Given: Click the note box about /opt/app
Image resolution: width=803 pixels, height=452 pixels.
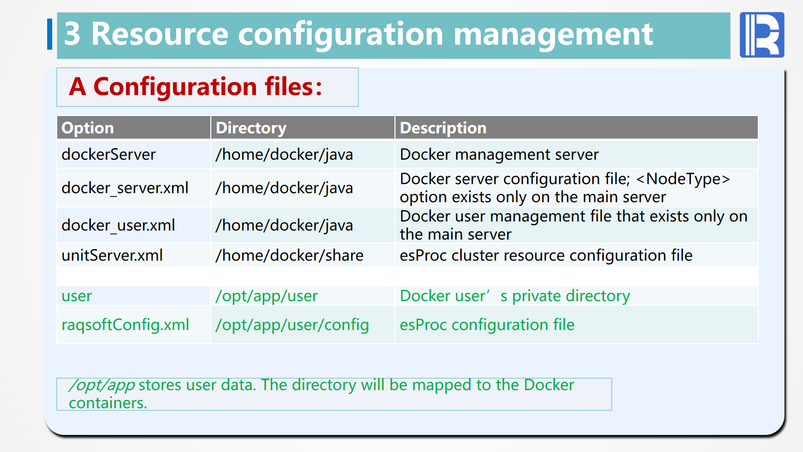Looking at the screenshot, I should pyautogui.click(x=334, y=394).
